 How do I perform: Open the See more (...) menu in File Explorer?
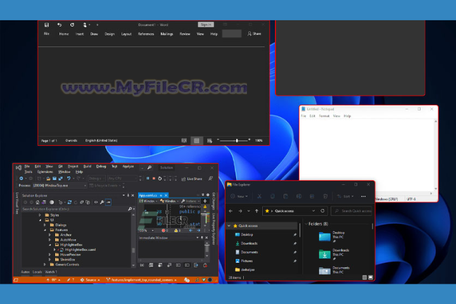click(x=364, y=196)
